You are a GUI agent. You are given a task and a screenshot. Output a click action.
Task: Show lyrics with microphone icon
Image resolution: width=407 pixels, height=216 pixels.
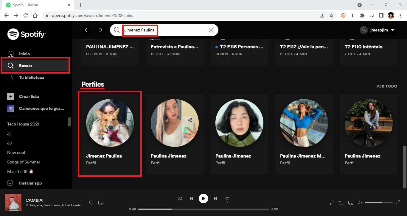tap(332, 203)
